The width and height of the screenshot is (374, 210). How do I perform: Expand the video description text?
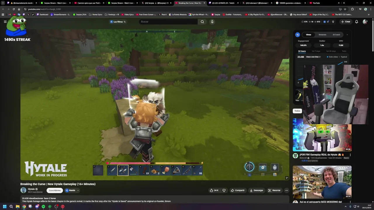coord(155,200)
